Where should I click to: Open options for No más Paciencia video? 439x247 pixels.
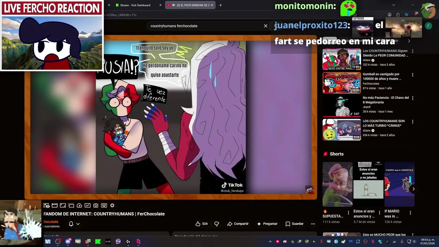click(413, 98)
